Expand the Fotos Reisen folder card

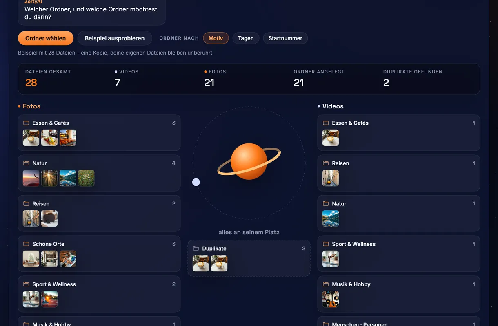click(99, 213)
